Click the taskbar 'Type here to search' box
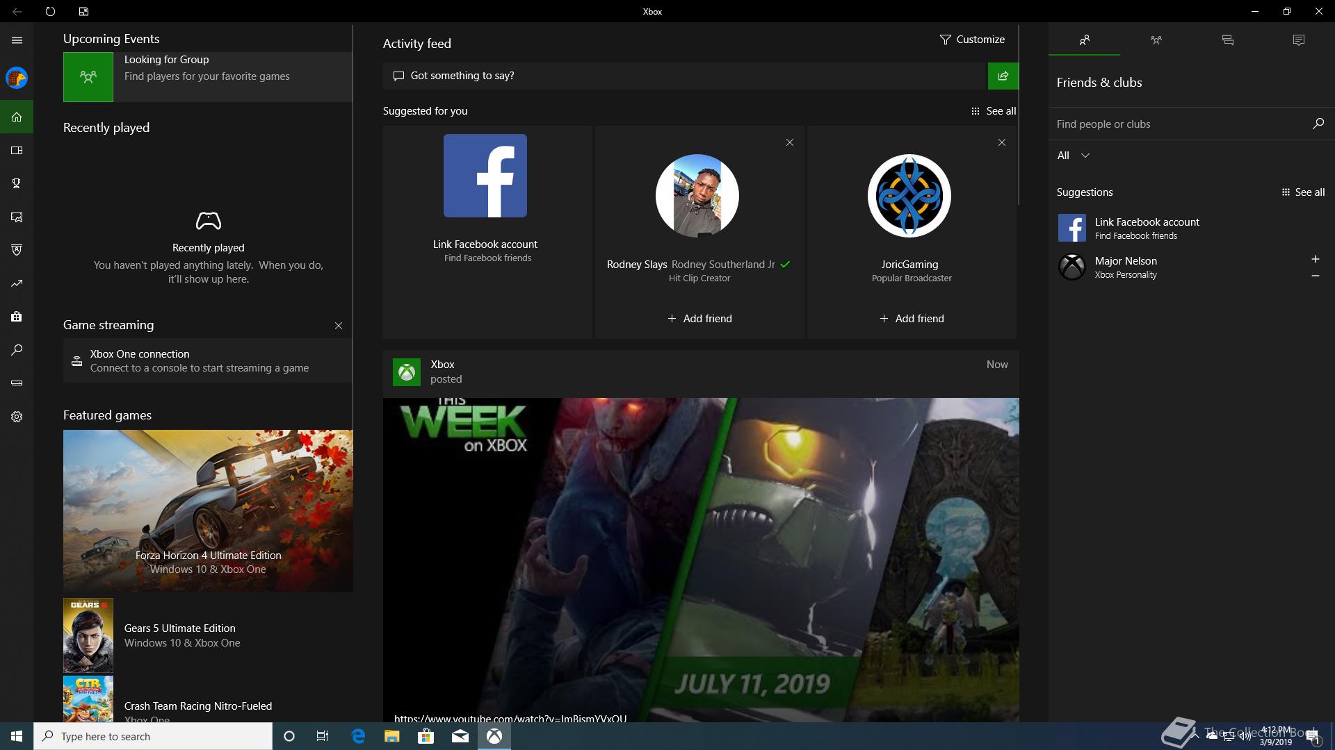This screenshot has width=1335, height=750. 153,736
